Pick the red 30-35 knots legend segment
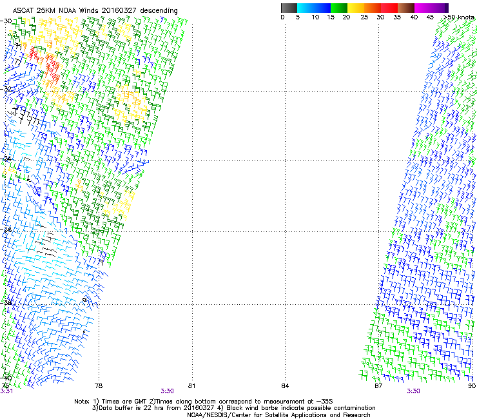 pyautogui.click(x=389, y=8)
